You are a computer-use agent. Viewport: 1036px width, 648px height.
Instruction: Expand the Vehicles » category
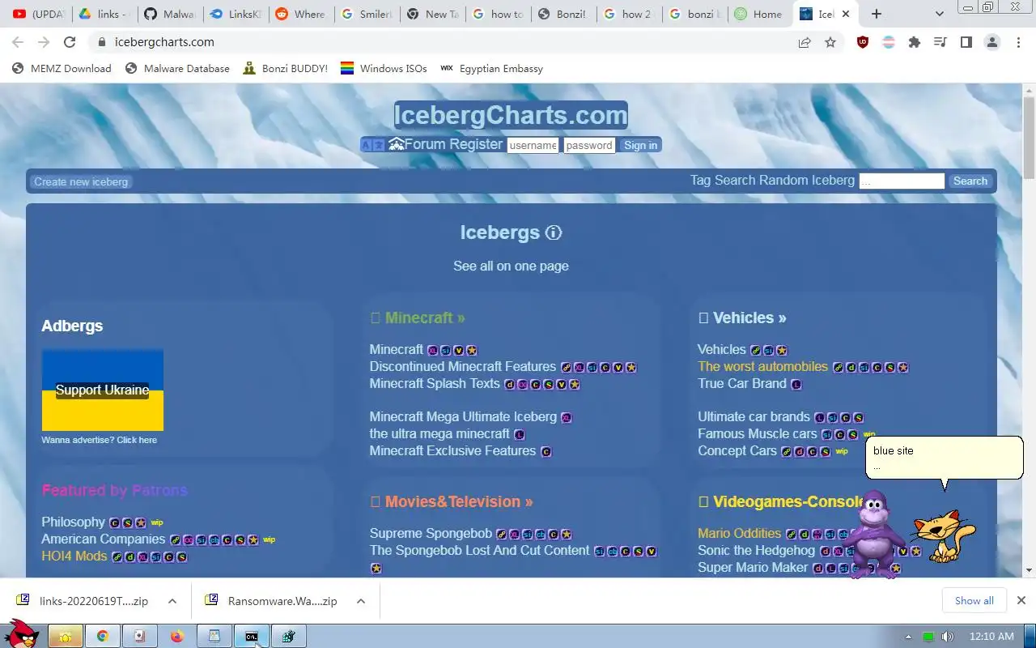coord(749,318)
